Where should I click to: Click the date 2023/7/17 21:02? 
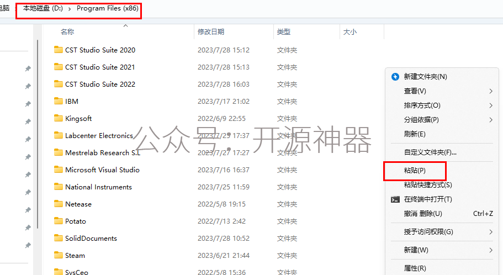coord(223,102)
